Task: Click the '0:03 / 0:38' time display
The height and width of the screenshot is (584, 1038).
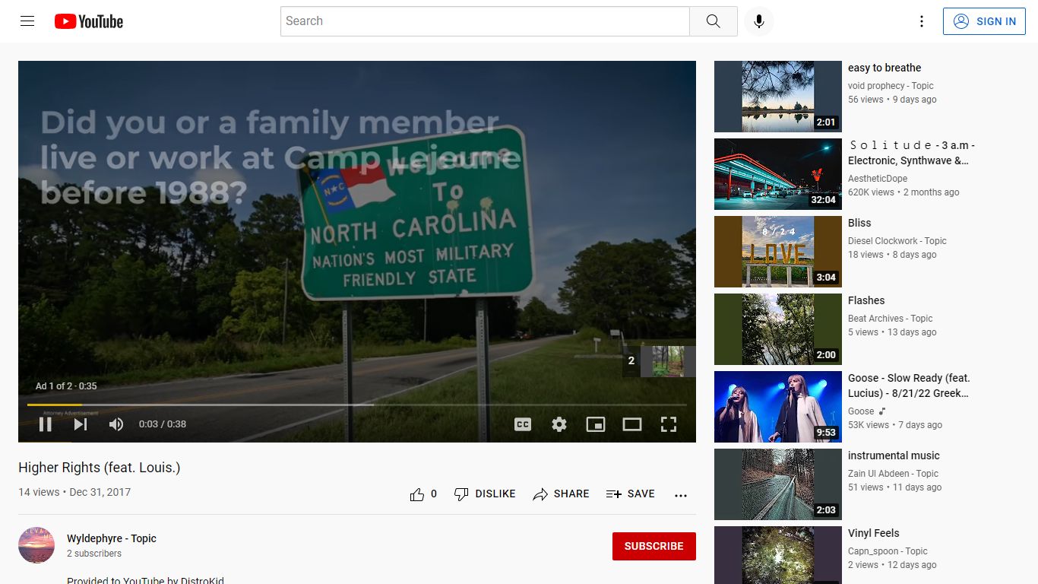Action: pos(163,424)
